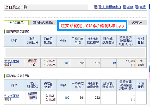Click the 56,310 受渡金額 value
Viewport: 150px width, 107px height.
coord(130,61)
